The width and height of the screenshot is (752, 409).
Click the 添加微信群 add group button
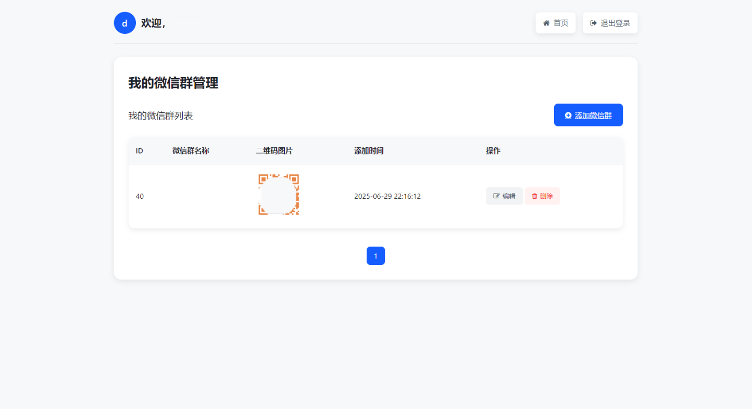pyautogui.click(x=588, y=115)
